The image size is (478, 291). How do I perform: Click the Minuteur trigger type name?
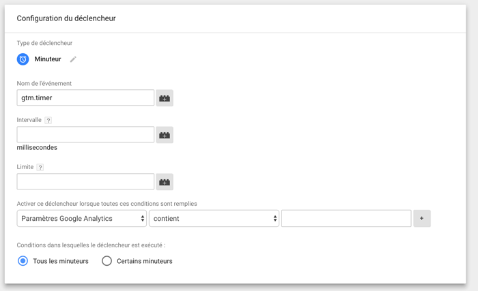click(x=48, y=59)
